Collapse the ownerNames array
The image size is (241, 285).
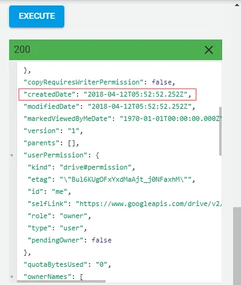(12, 276)
